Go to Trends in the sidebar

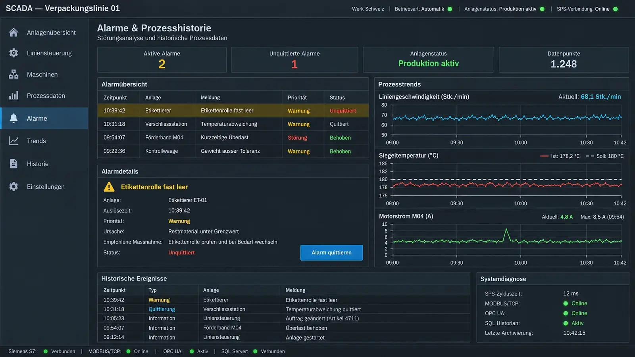click(x=44, y=141)
